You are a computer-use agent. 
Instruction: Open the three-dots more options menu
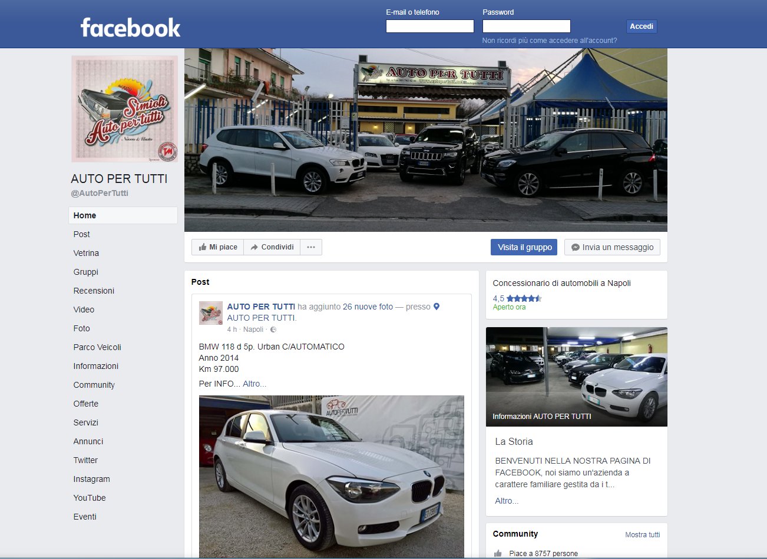311,247
